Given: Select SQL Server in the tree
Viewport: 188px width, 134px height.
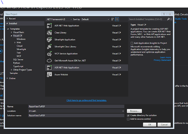Looking at the screenshot, I should [x=18, y=59].
